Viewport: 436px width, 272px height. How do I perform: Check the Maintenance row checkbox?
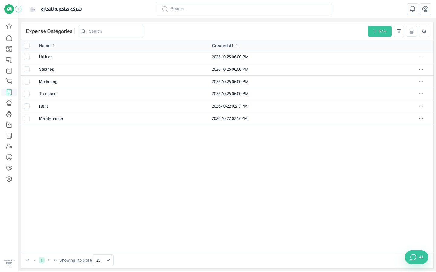coord(27,119)
